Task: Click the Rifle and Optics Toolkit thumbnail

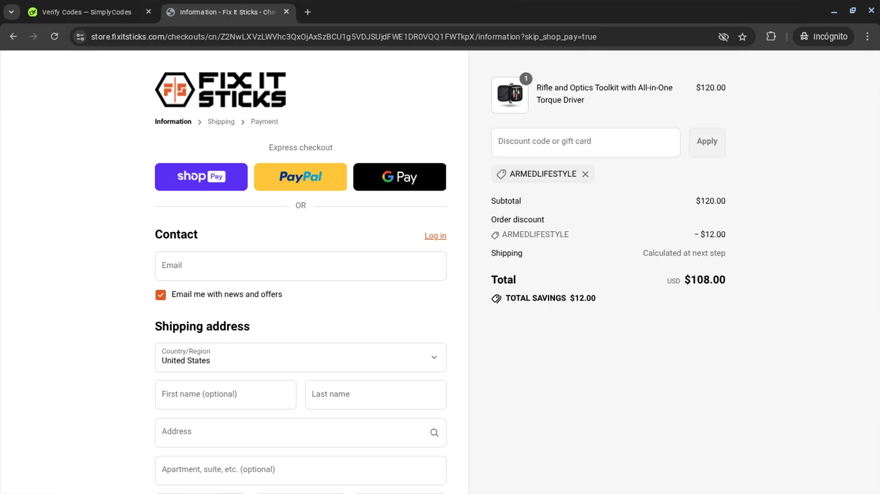Action: pyautogui.click(x=509, y=95)
